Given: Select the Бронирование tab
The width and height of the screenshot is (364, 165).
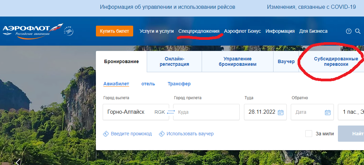Looking at the screenshot, I should pyautogui.click(x=121, y=61).
